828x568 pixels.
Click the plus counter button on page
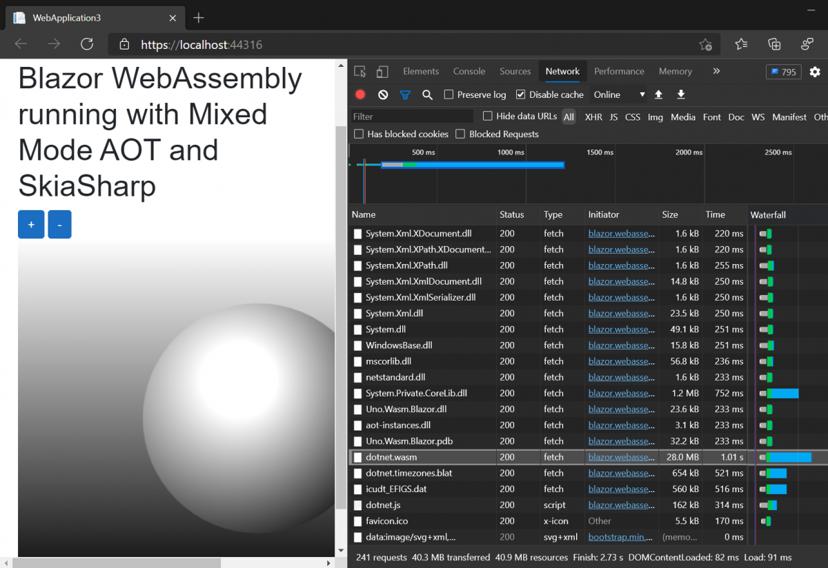coord(30,224)
